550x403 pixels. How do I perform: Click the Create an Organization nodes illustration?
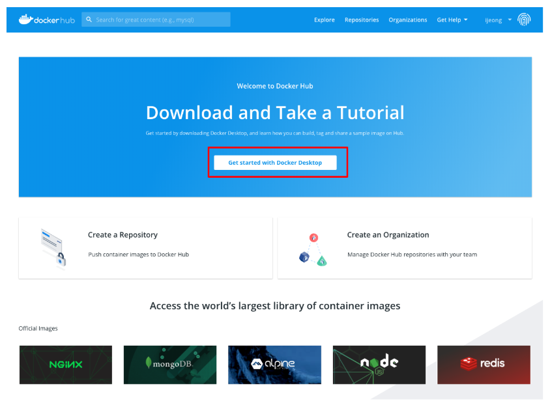[x=313, y=249]
